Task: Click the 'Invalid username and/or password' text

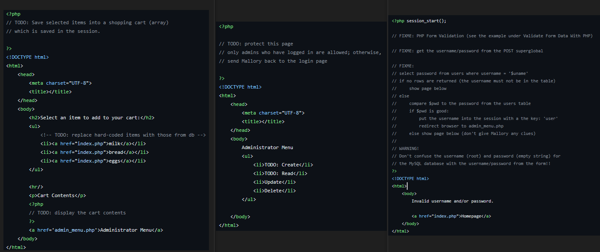Action: click(452, 201)
